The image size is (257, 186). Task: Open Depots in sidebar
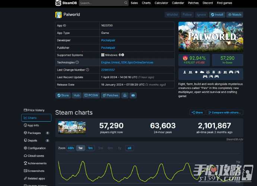[36, 141]
